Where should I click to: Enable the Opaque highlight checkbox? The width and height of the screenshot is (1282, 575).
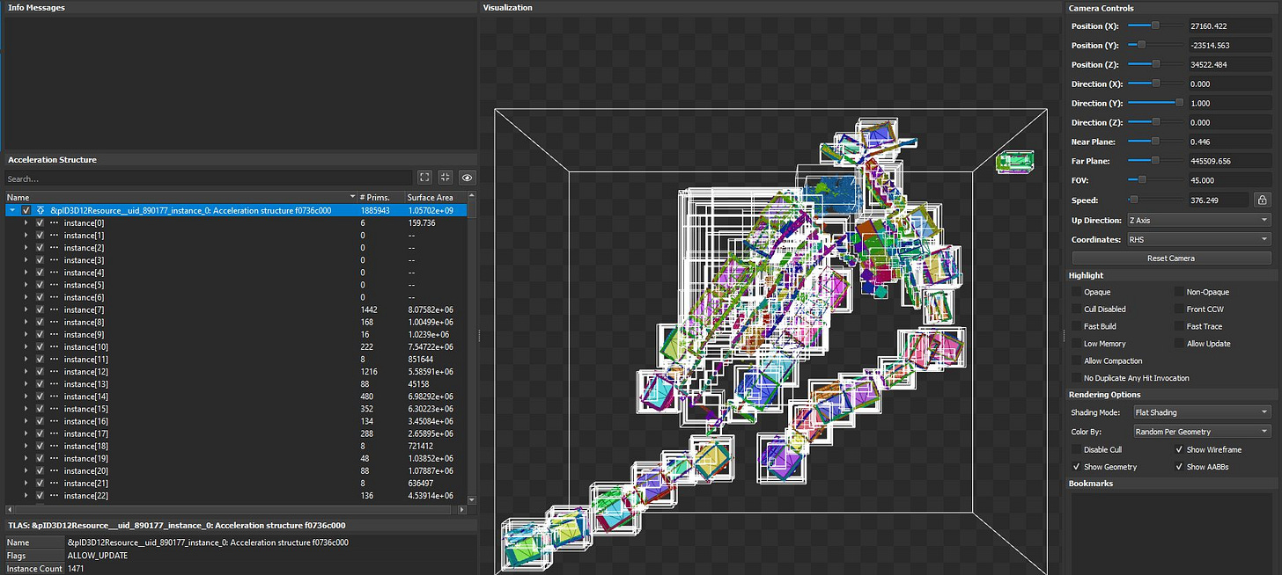coord(1076,292)
